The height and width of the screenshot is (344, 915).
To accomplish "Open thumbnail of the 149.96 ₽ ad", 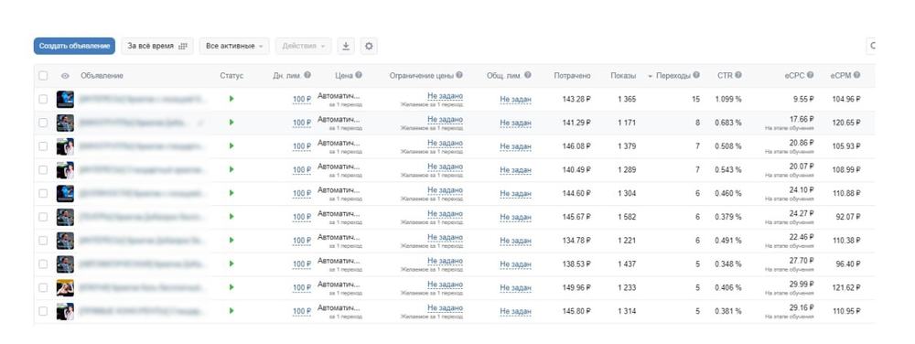I will point(65,287).
